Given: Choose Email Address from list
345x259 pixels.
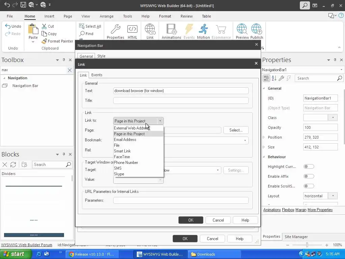Looking at the screenshot, I should 138,139.
